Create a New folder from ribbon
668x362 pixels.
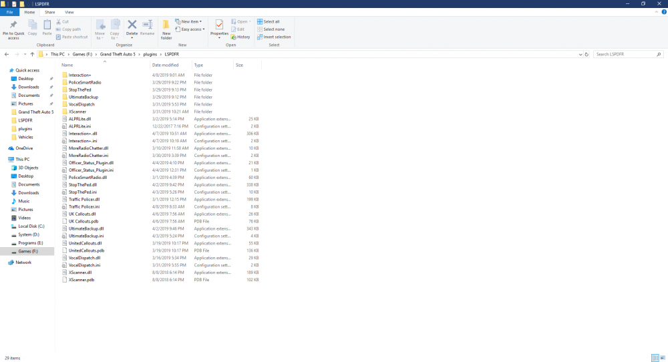[166, 29]
